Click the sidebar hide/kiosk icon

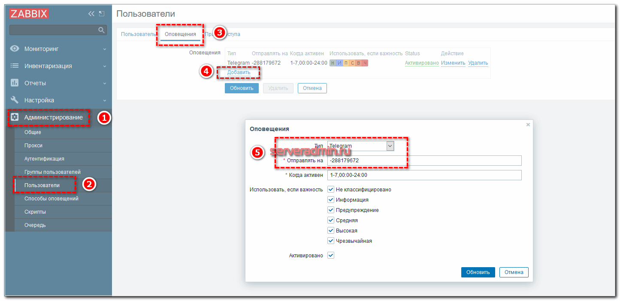coord(102,14)
